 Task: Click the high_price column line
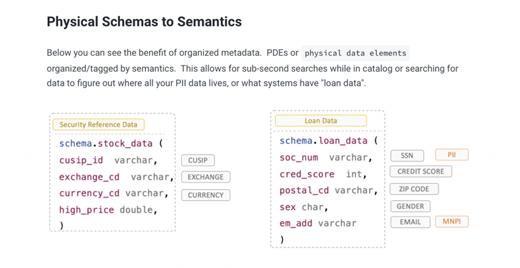coord(107,210)
